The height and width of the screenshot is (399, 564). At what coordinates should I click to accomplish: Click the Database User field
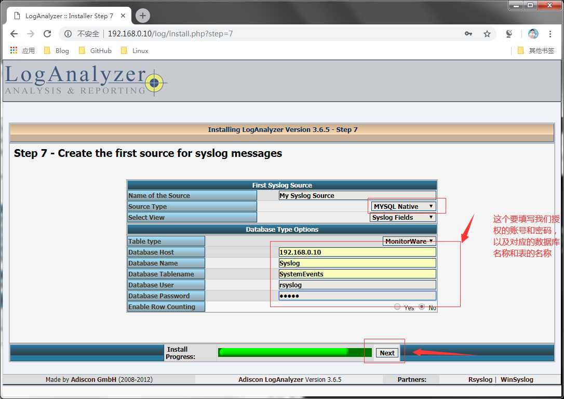pos(357,285)
